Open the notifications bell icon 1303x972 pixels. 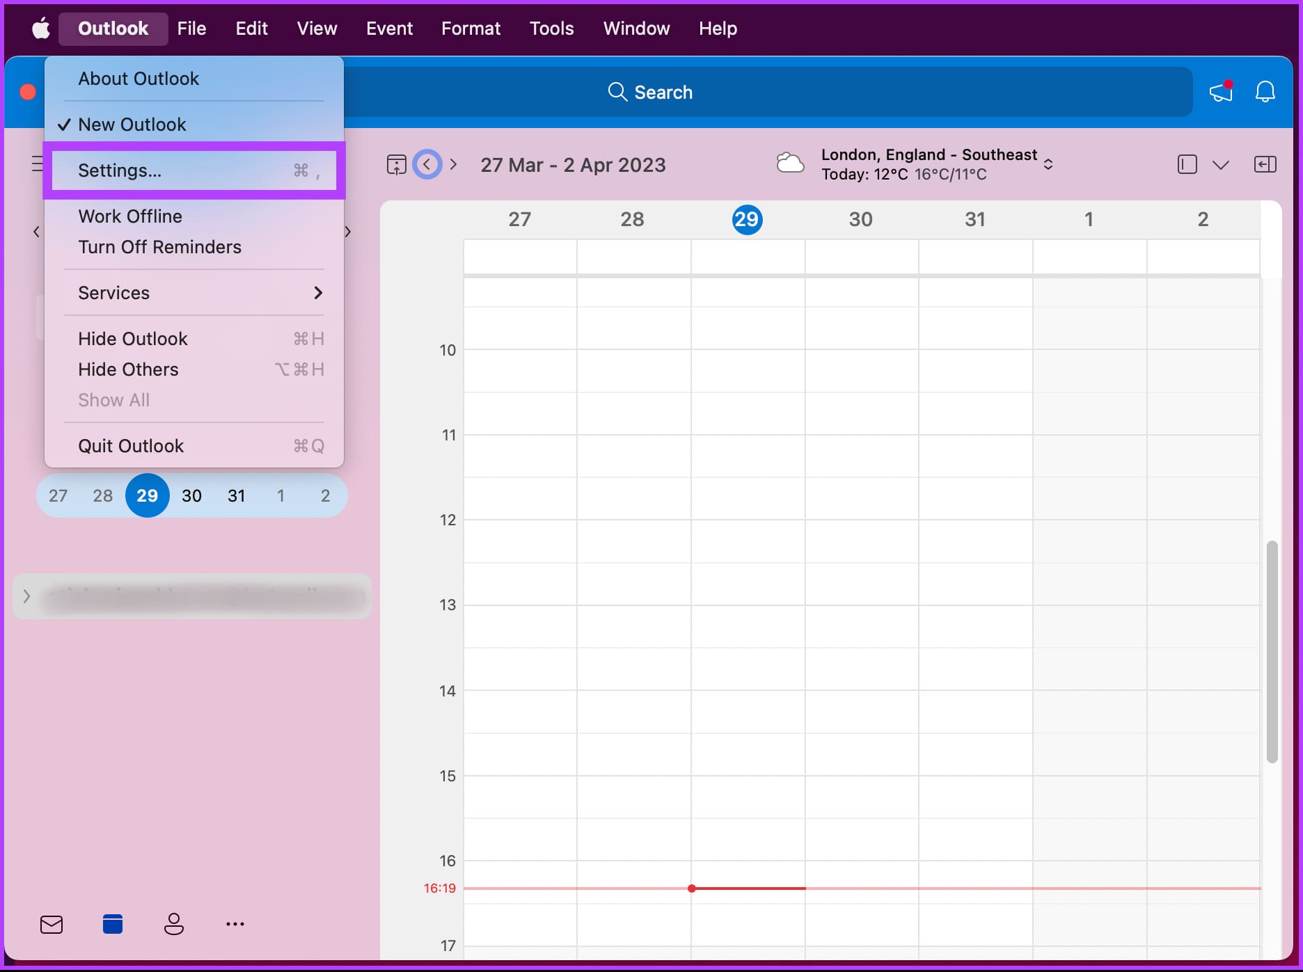tap(1265, 92)
